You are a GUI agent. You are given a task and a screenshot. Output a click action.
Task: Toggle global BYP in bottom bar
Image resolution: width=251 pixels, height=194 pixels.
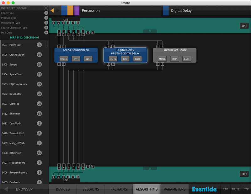[246, 189]
